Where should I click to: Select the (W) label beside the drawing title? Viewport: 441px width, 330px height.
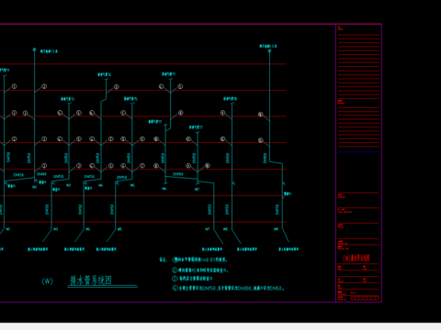pos(47,281)
